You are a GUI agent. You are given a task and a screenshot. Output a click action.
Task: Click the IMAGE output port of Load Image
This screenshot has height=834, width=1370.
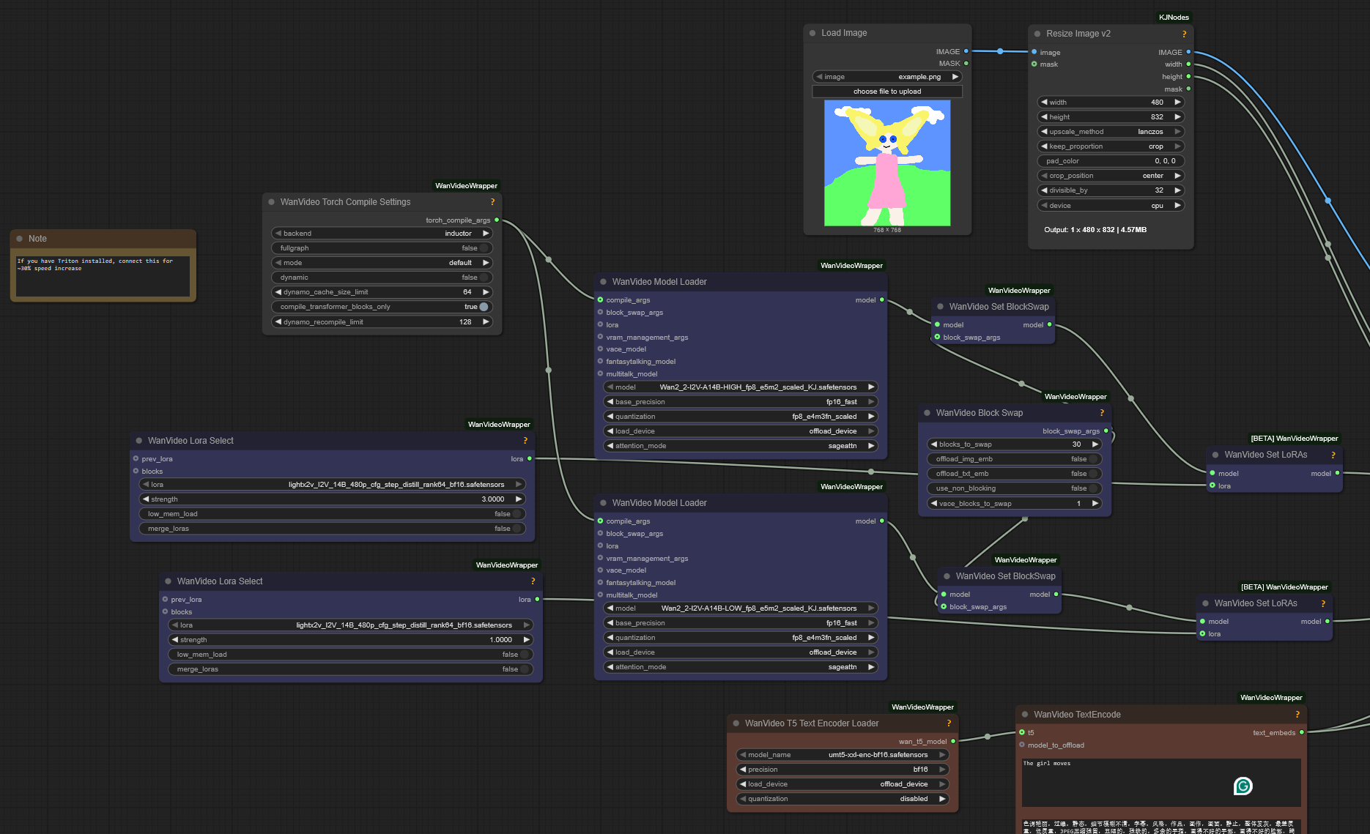(x=966, y=51)
